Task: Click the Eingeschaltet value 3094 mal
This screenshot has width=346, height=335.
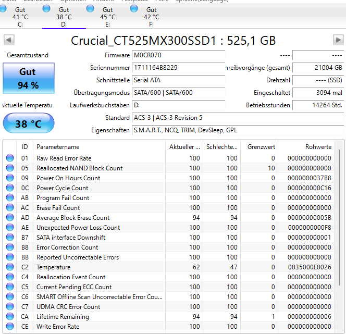Action: click(x=318, y=93)
